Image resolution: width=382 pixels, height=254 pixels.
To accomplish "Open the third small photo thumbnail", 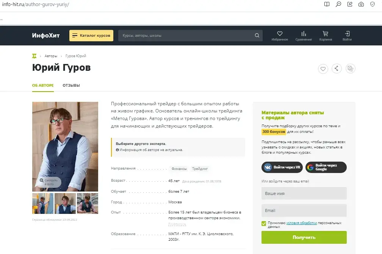I will pyautogui.click(x=88, y=203).
